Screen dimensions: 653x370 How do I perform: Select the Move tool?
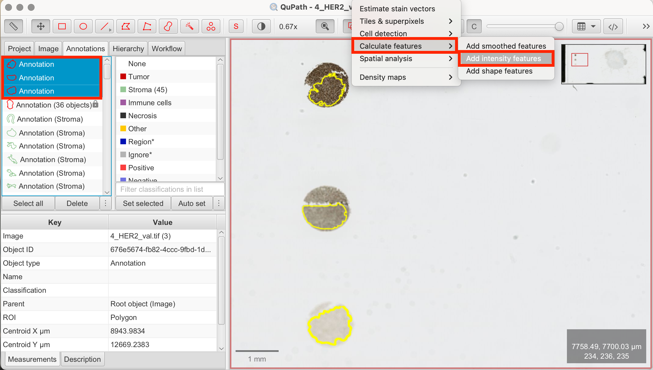tap(40, 26)
